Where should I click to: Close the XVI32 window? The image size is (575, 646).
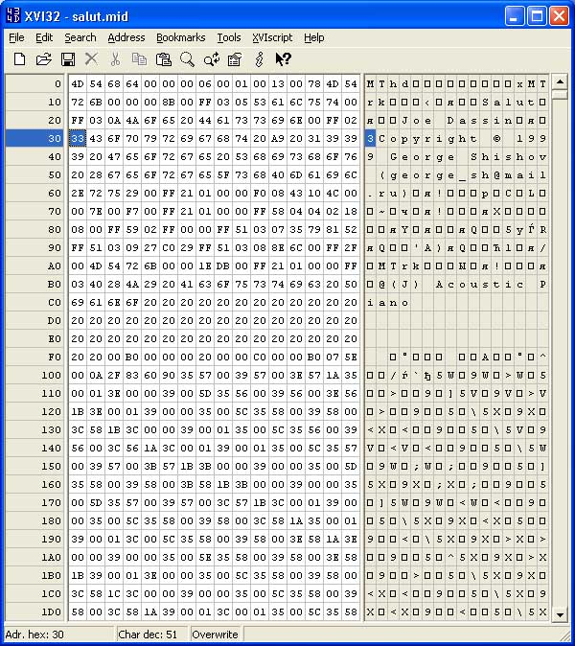(x=559, y=16)
